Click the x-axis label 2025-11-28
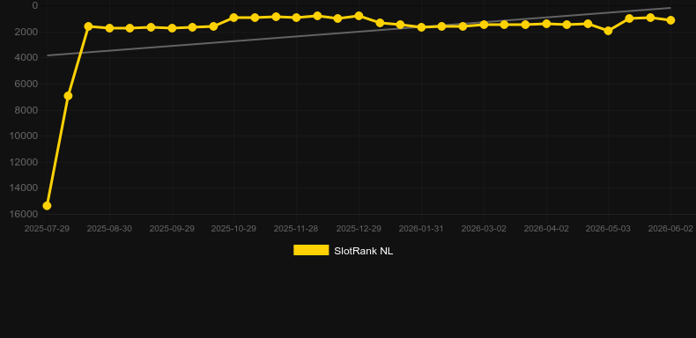696x338 pixels. (x=296, y=229)
